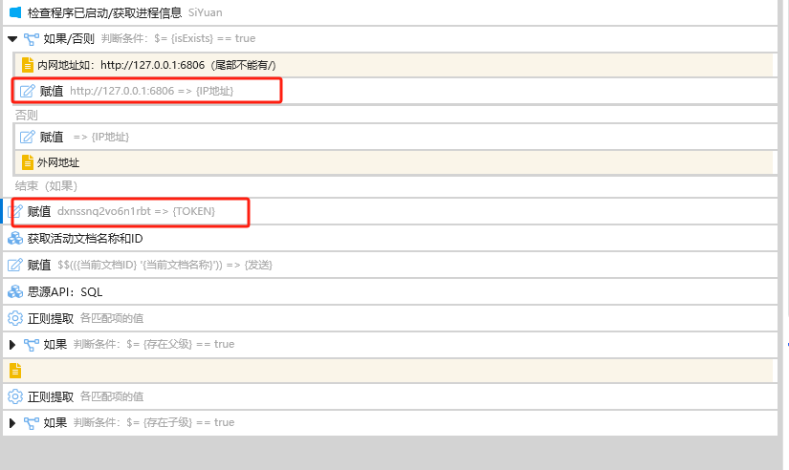Expand the 如果 {存在子级} block
This screenshot has width=789, height=470.
[x=12, y=423]
